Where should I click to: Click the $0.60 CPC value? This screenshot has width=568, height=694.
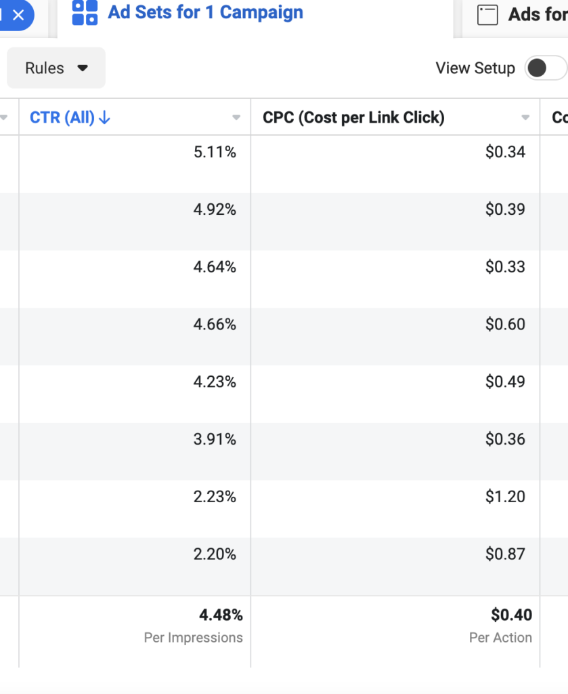505,325
